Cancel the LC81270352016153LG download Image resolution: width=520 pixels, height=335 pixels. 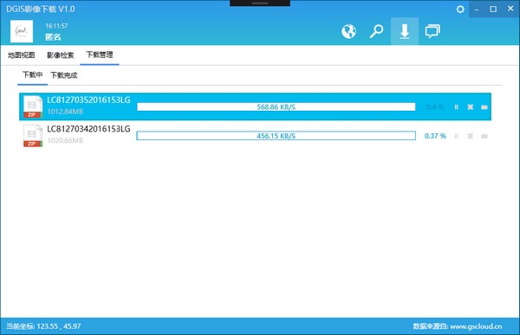coord(471,107)
